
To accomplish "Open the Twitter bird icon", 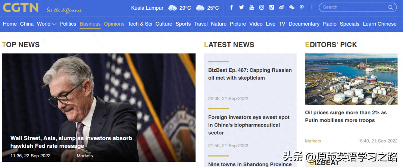I will point(241,7).
